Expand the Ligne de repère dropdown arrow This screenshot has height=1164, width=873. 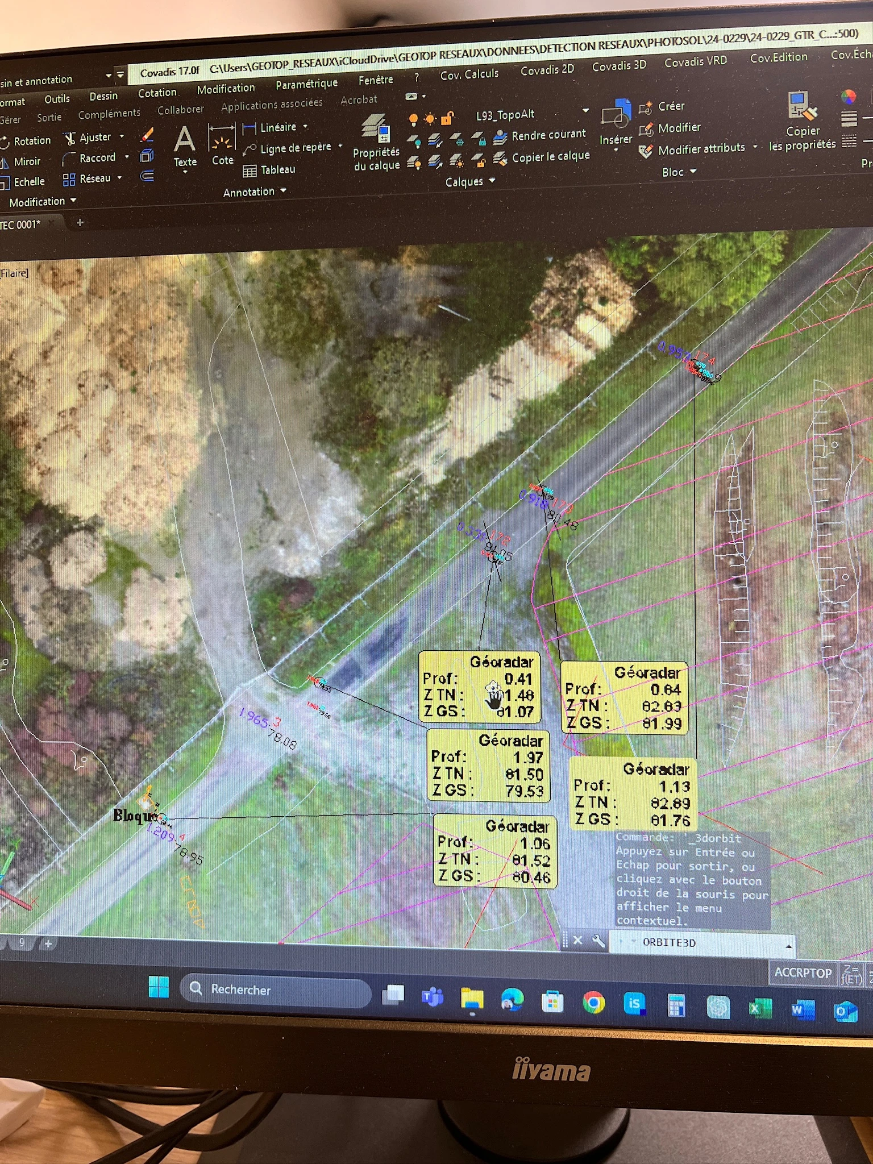[x=340, y=146]
